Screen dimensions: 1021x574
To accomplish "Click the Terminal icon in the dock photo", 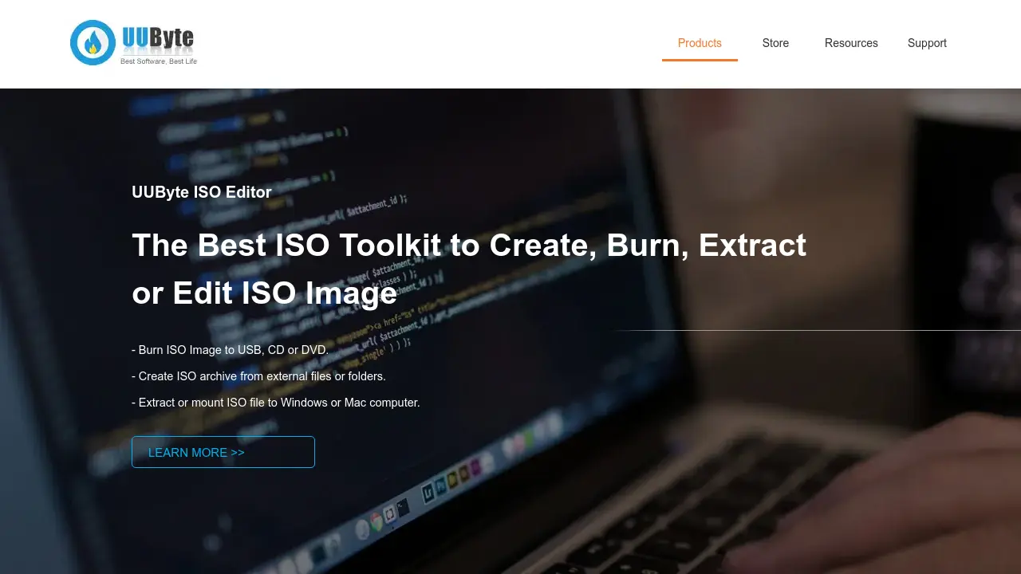I will pos(403,506).
